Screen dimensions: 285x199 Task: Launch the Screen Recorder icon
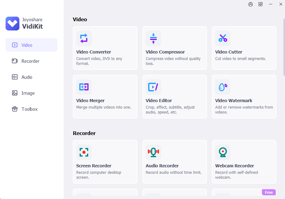[x=84, y=152]
